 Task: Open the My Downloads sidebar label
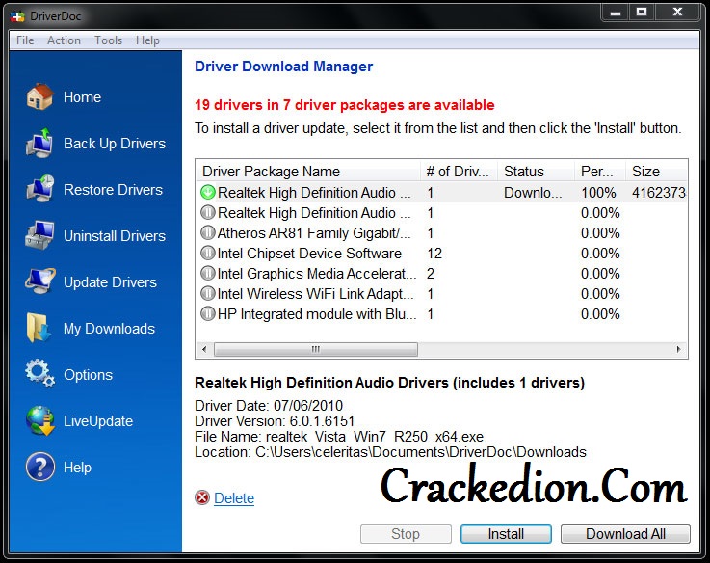[x=109, y=329]
